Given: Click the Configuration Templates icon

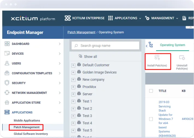Looking at the screenshot, I should pos(7,73).
